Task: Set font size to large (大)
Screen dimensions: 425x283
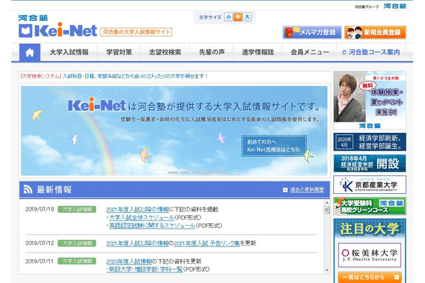Action: [247, 17]
